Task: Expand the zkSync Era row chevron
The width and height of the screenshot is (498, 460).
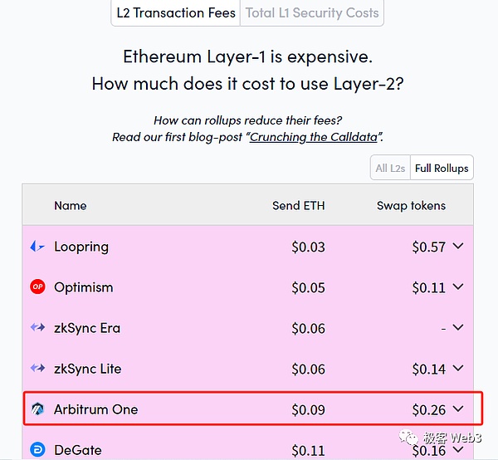Action: (x=458, y=328)
